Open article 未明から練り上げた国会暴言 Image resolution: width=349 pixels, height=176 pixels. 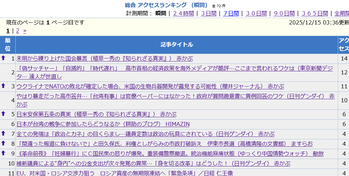coord(104,58)
